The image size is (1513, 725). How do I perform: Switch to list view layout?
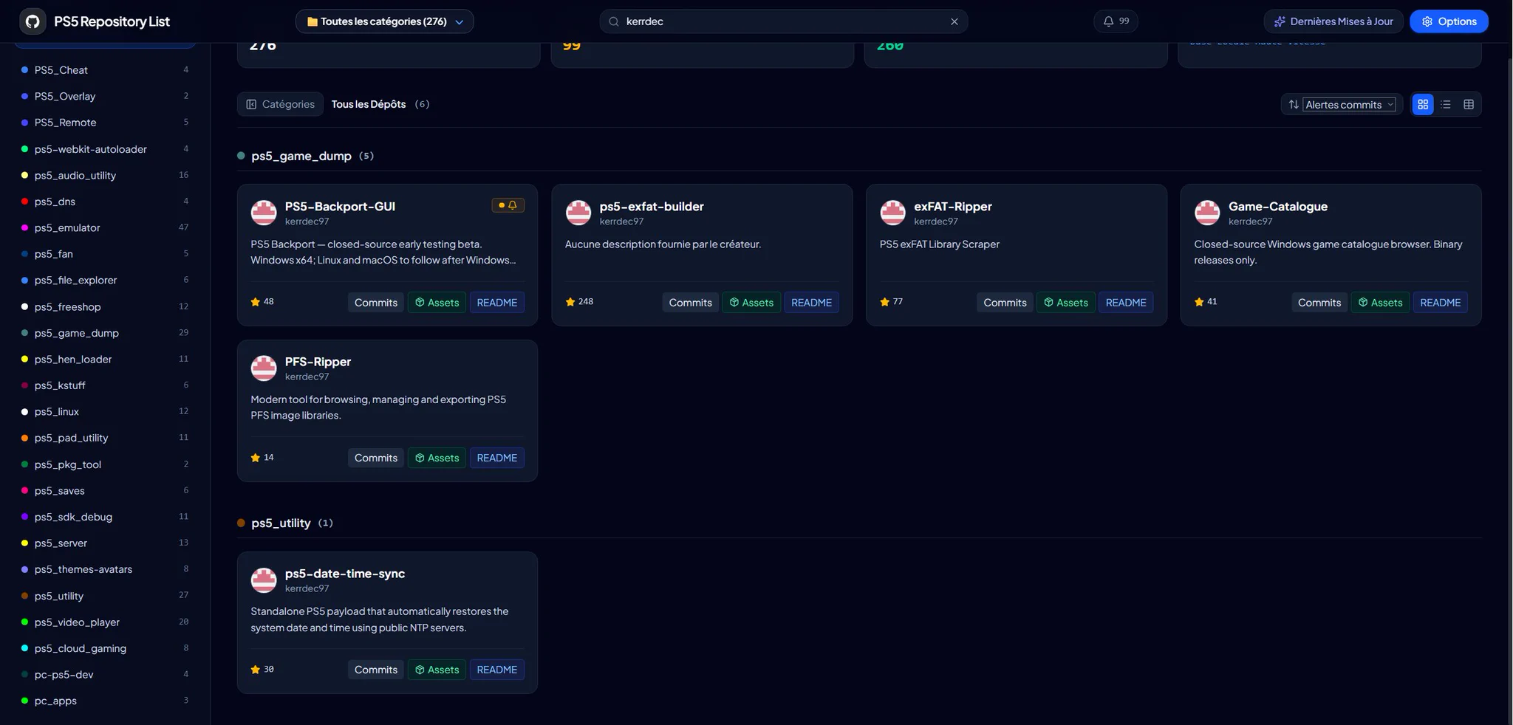(1446, 105)
